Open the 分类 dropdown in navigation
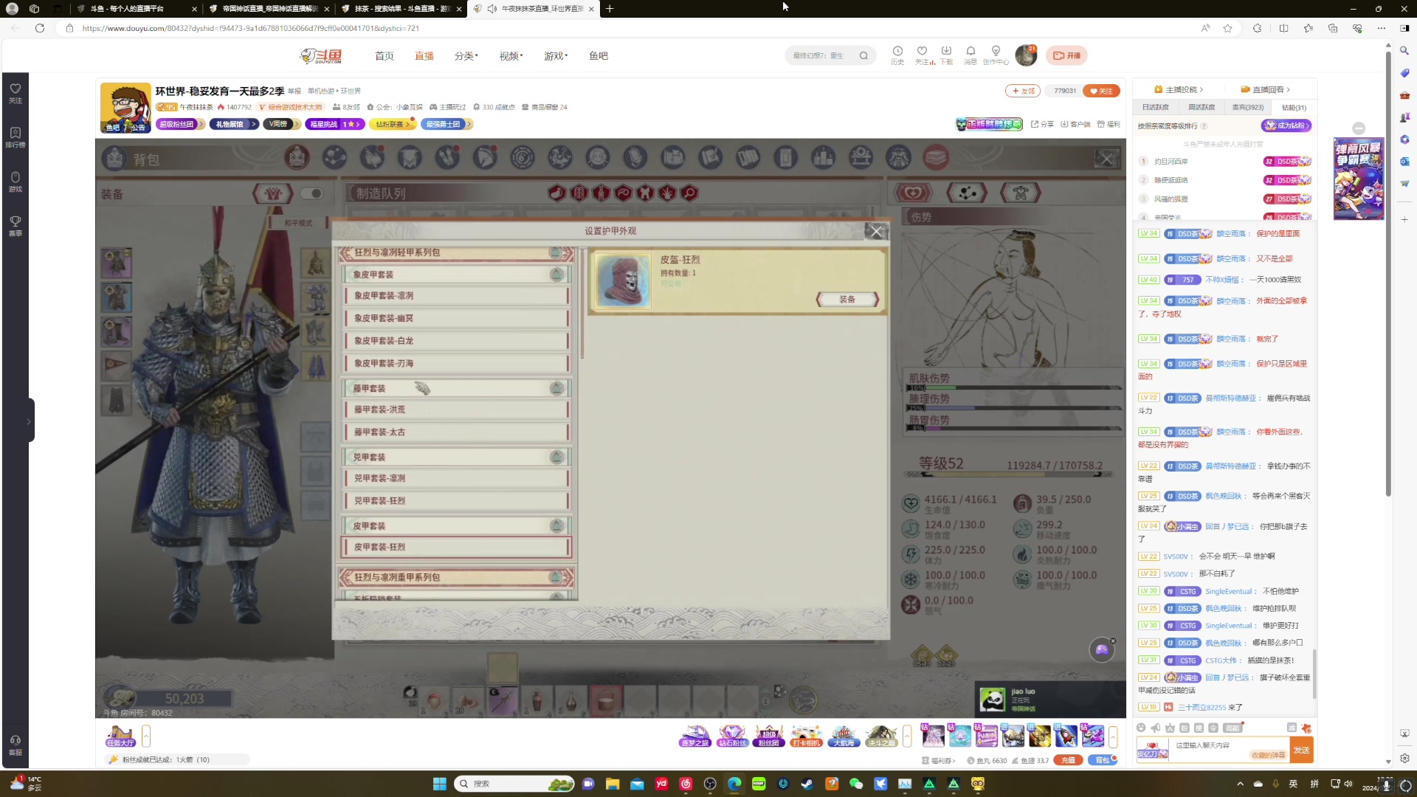 tap(466, 56)
